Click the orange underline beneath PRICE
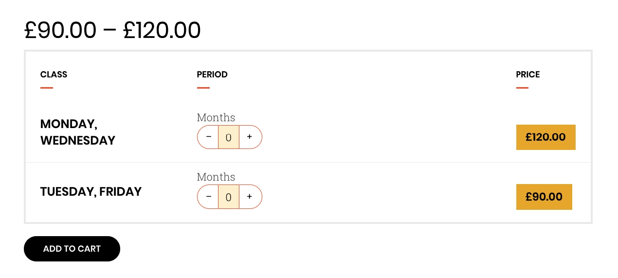 point(522,88)
